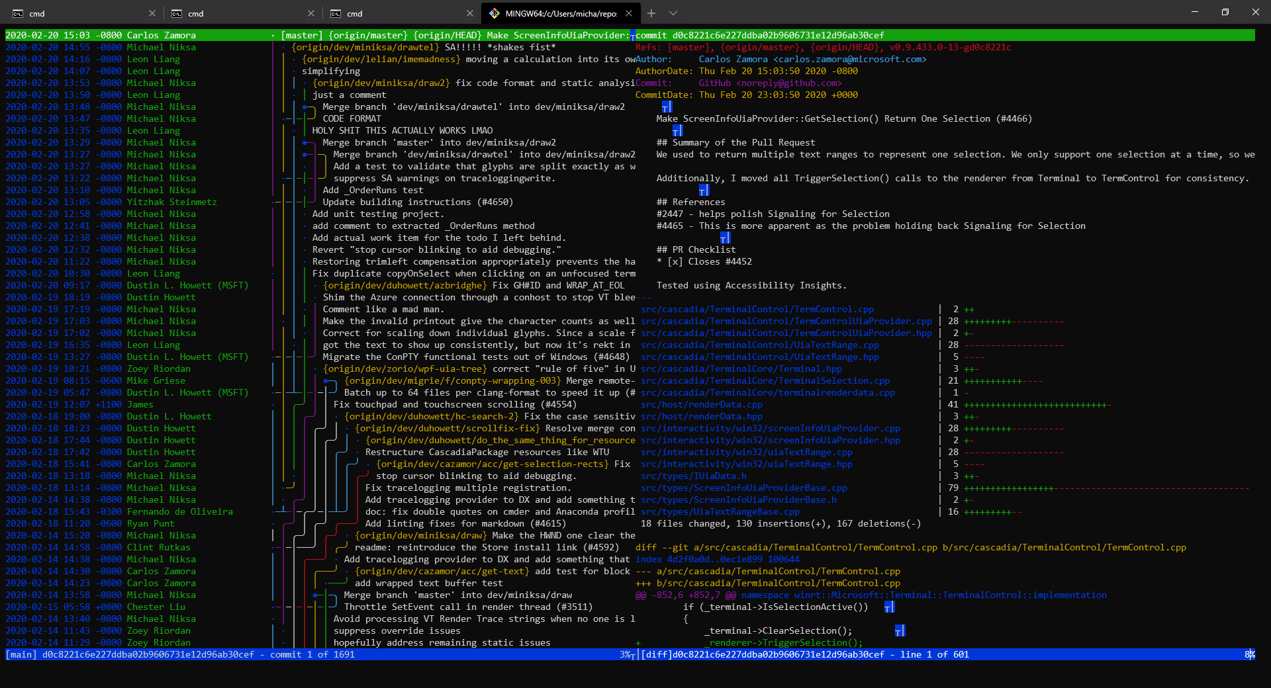Click the MINGW64 git icon in tab
This screenshot has height=688, width=1271.
(494, 13)
